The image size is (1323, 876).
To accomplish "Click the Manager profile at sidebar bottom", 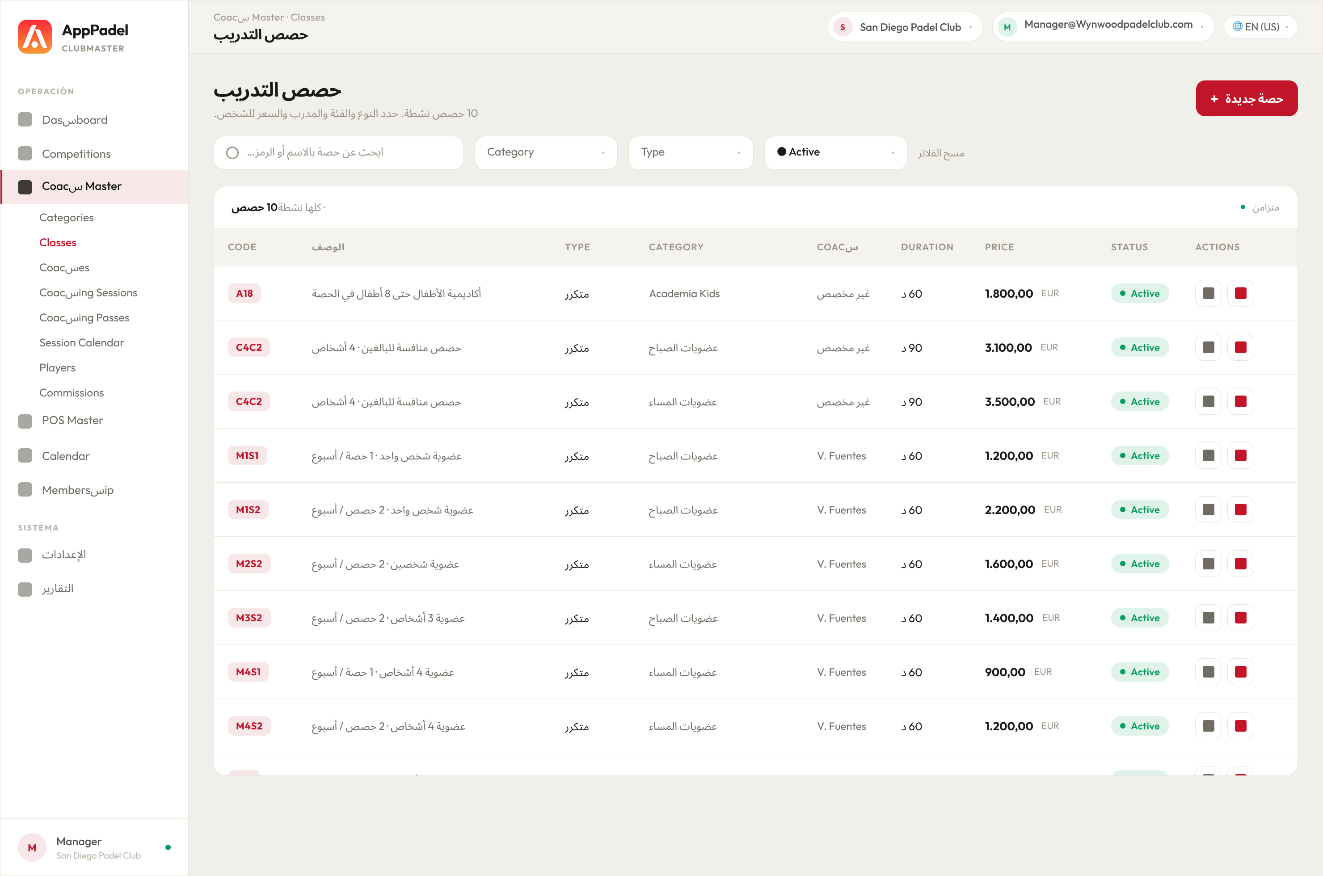I will click(x=94, y=847).
